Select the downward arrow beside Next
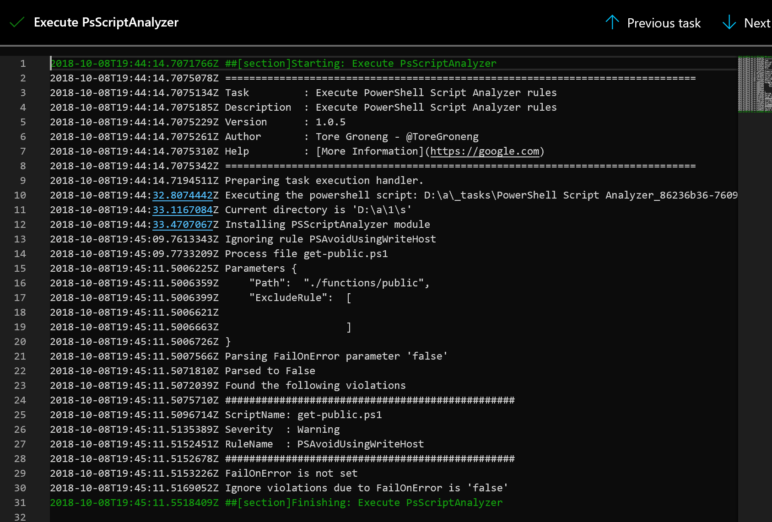Screen dimensions: 772x522 point(729,22)
